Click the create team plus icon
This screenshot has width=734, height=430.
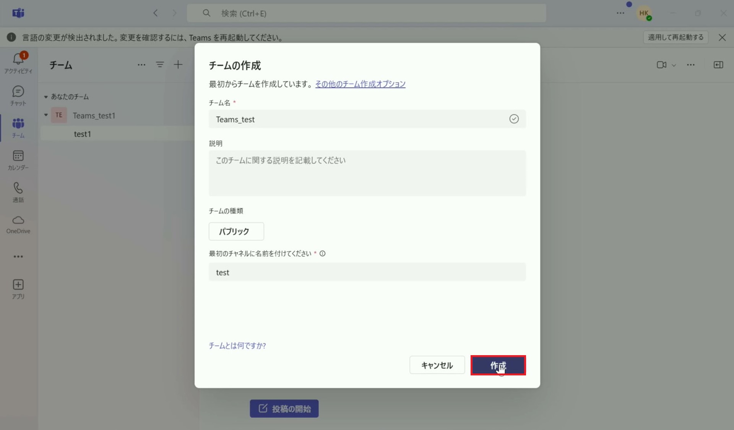[x=178, y=65]
